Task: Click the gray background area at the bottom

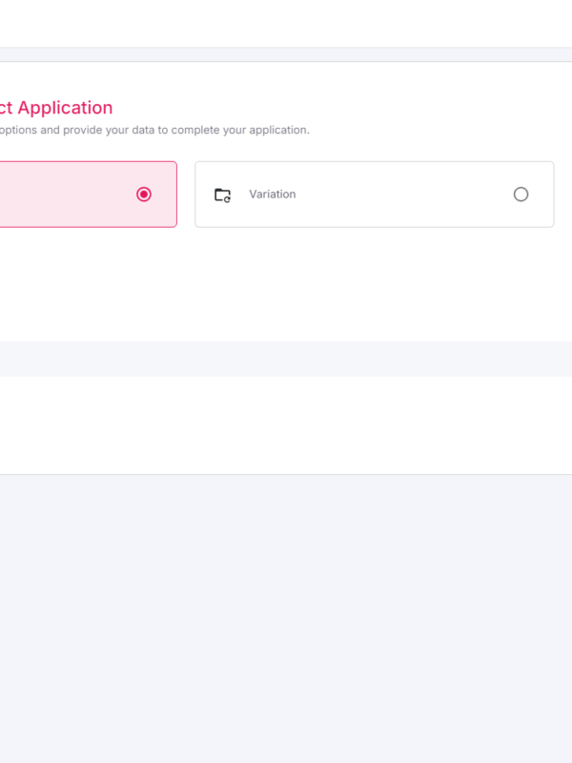Action: pyautogui.click(x=286, y=619)
